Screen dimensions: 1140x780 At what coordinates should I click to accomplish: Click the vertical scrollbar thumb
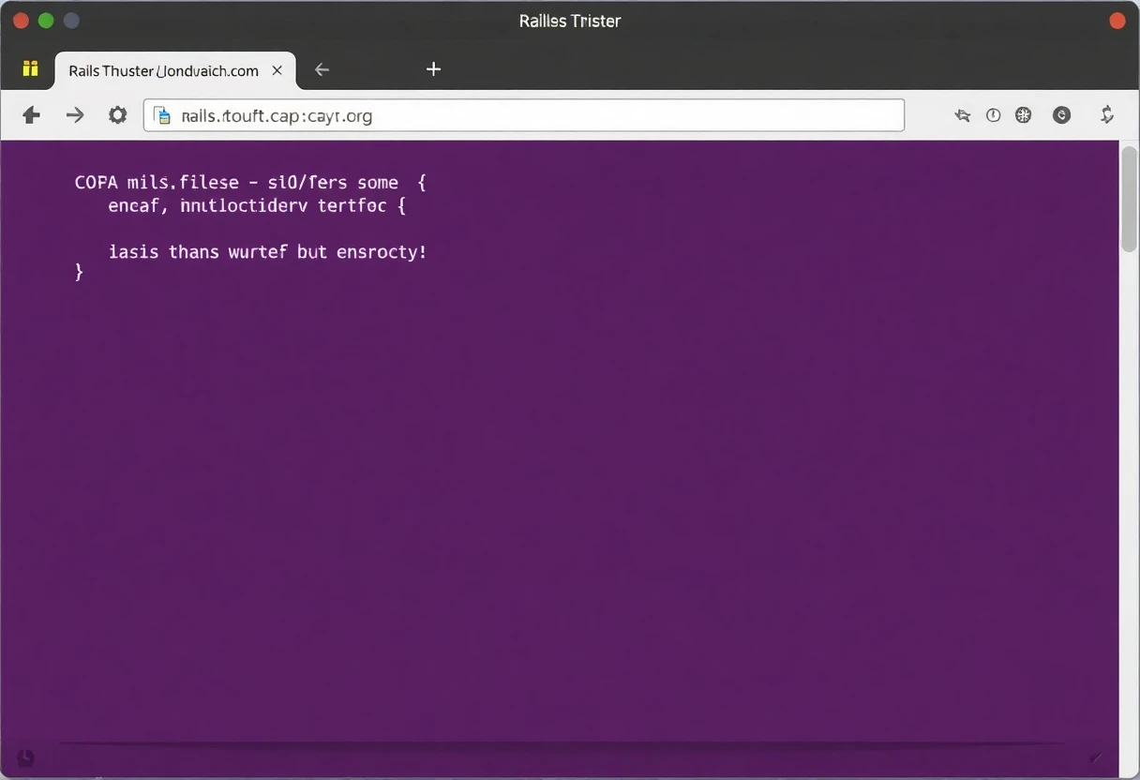pyautogui.click(x=1129, y=199)
